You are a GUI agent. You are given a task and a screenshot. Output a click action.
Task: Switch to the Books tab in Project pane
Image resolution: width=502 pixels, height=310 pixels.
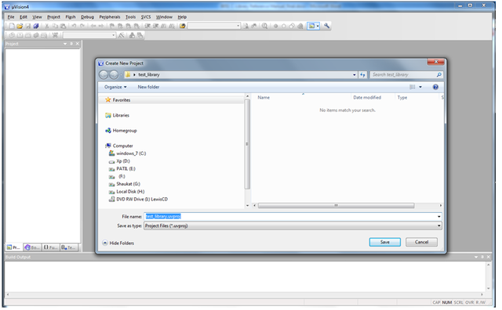[32, 247]
